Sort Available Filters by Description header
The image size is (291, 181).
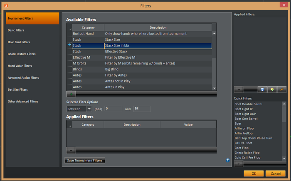pos(158,27)
